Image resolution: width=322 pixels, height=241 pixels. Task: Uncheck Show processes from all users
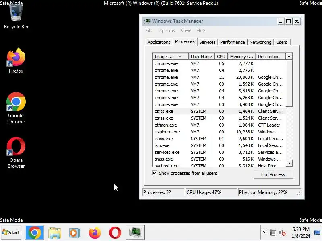(x=155, y=173)
